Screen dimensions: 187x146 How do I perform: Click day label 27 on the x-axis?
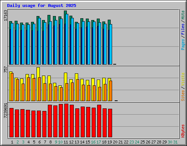[153, 142]
